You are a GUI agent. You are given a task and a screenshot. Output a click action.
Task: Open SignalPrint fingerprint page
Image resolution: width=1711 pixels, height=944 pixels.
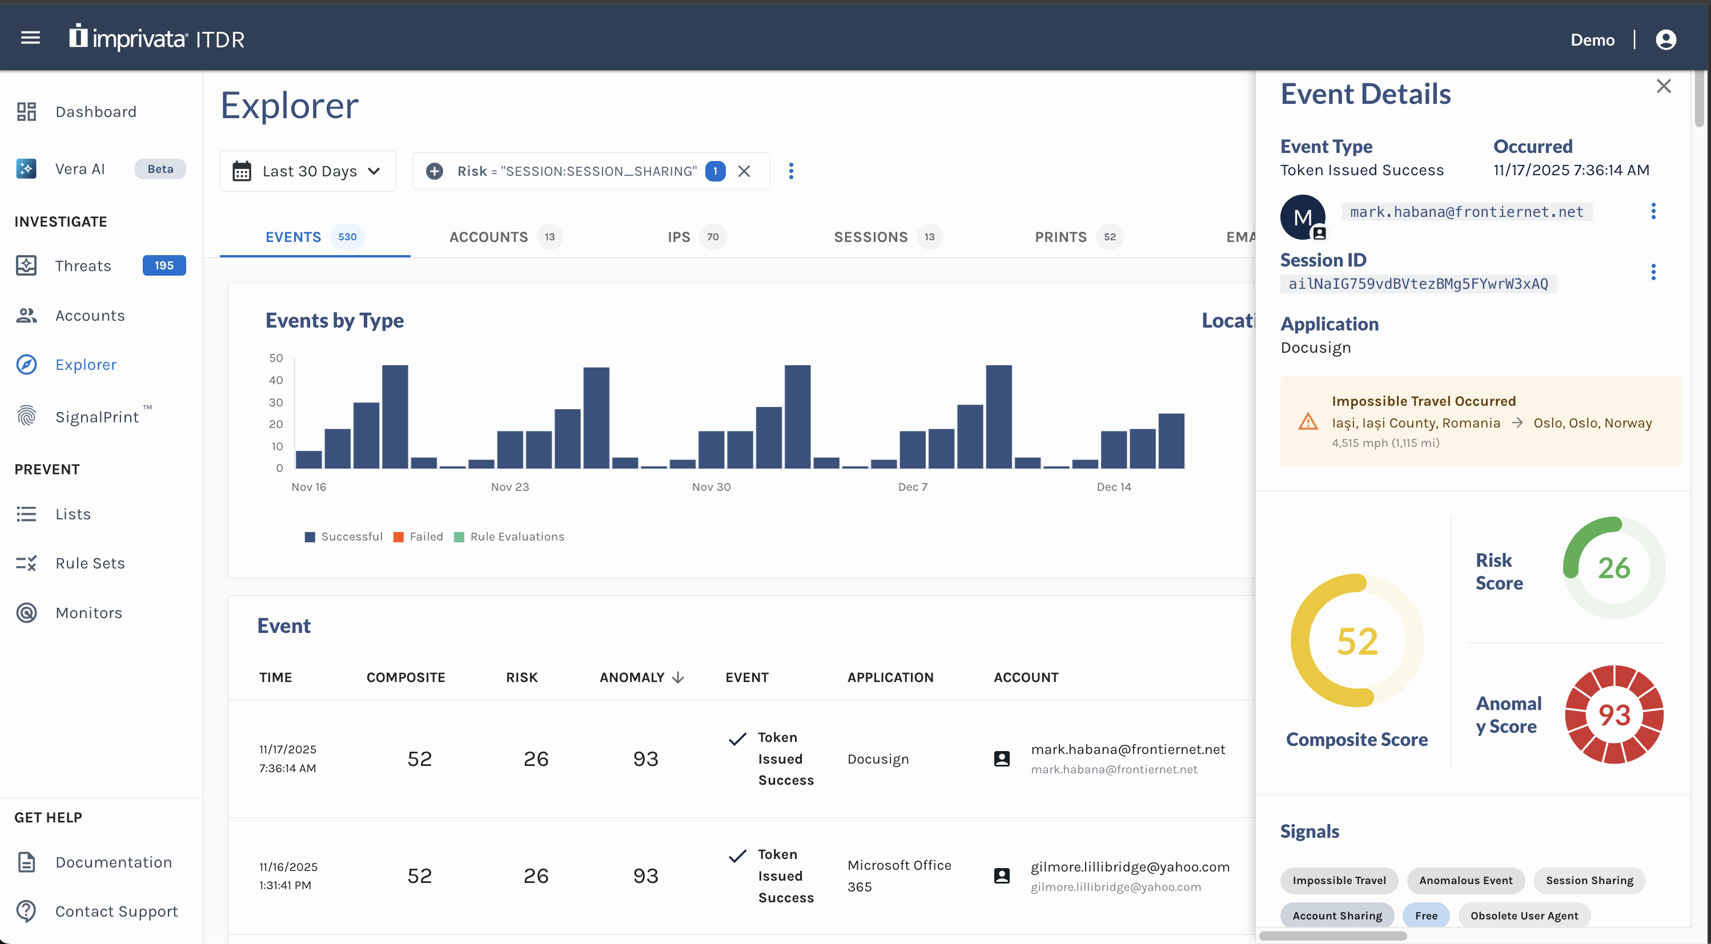[97, 416]
